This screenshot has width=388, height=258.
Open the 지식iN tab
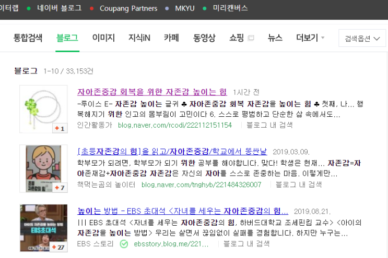tap(139, 38)
